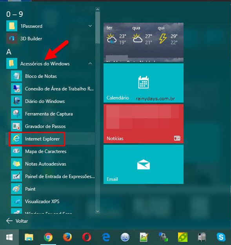
Task: Select the 'Visualizador XPS' label
Action: click(42, 201)
